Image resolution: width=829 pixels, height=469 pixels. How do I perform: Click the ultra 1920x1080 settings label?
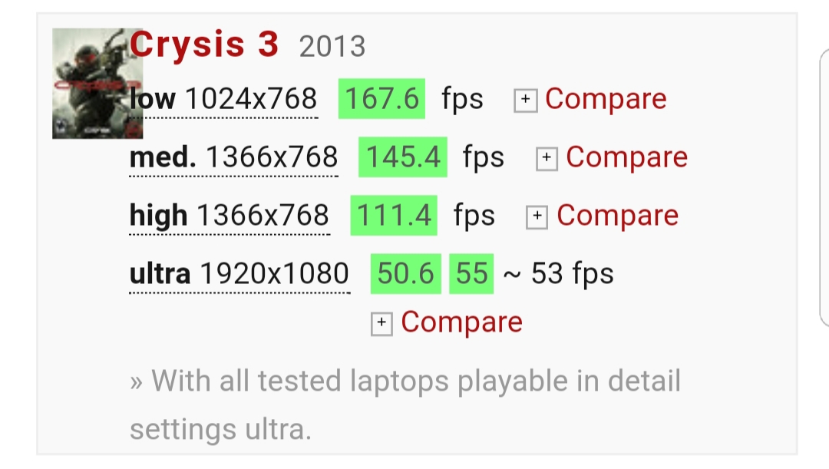[239, 274]
